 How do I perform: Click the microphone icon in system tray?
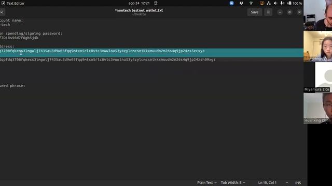point(282,3)
